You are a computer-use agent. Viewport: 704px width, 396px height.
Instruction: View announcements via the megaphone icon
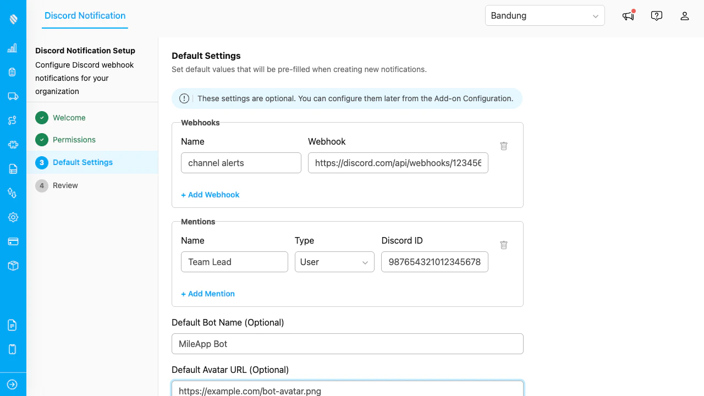628,16
